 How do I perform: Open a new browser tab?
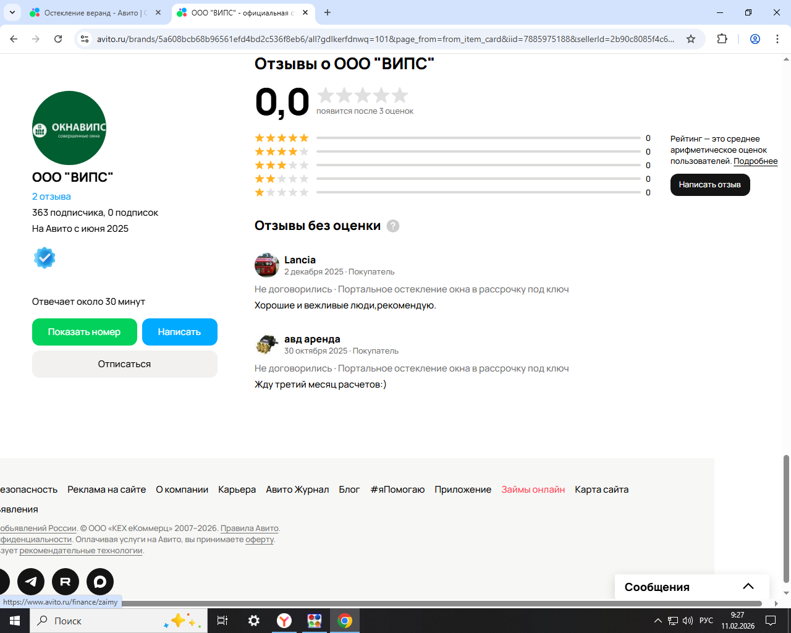tap(328, 12)
